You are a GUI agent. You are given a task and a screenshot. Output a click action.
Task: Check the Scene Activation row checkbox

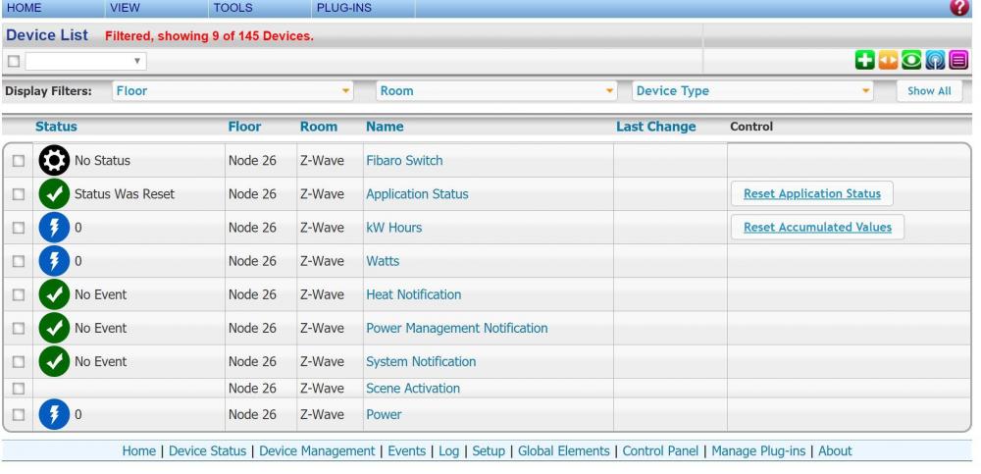[19, 390]
